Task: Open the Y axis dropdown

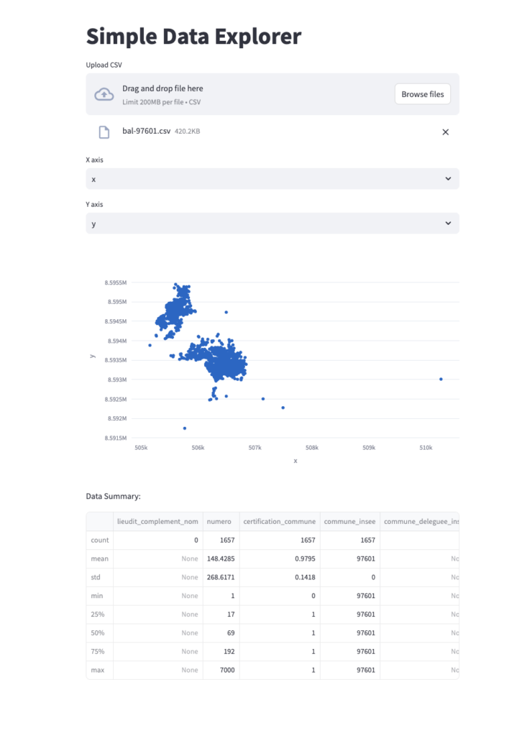Action: pyautogui.click(x=272, y=223)
